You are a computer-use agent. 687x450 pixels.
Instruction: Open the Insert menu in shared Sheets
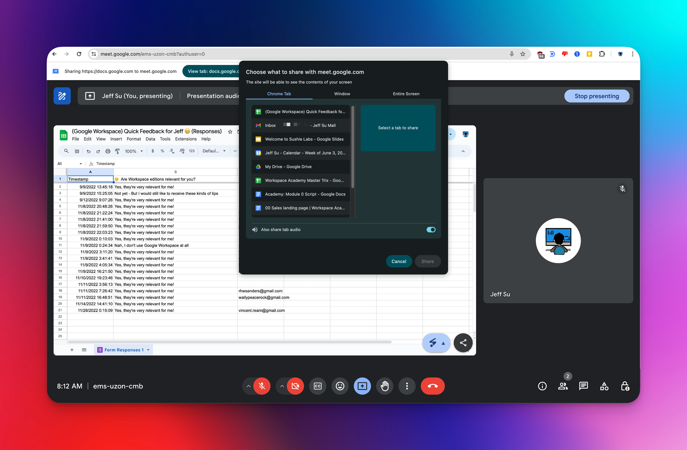point(116,139)
